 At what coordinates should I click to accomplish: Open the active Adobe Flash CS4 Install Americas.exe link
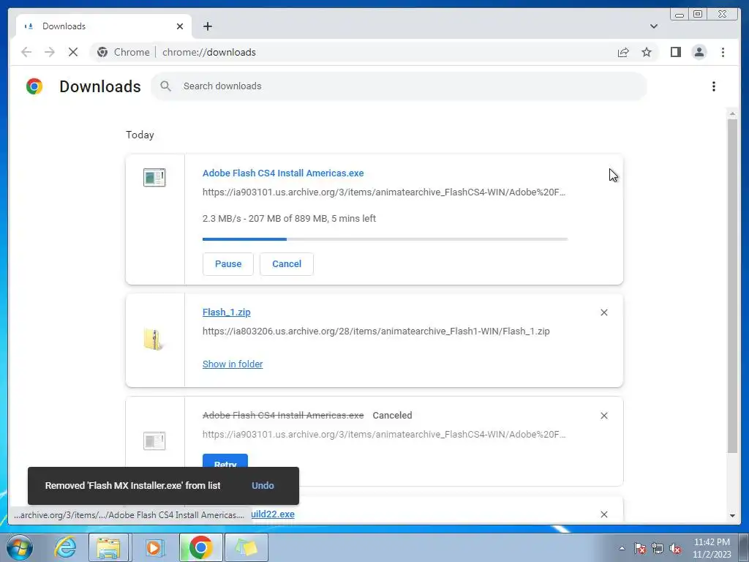click(x=283, y=173)
